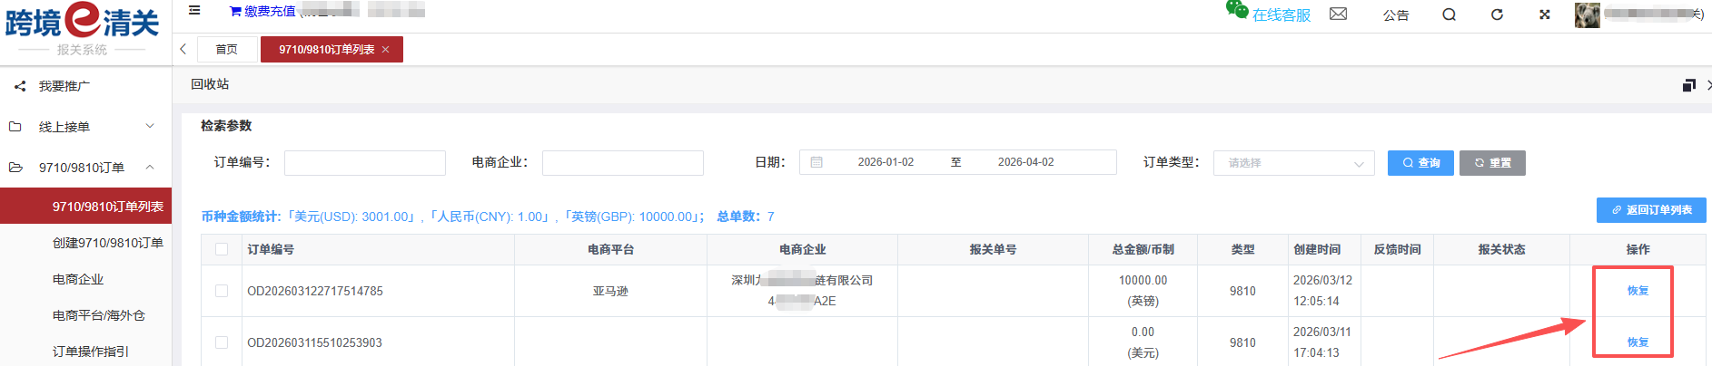Viewport: 1712px width, 366px height.
Task: Click the WeChat 在线客服 icon
Action: pos(1237,11)
